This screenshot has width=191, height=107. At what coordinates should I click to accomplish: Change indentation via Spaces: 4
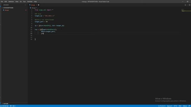pos(170,106)
